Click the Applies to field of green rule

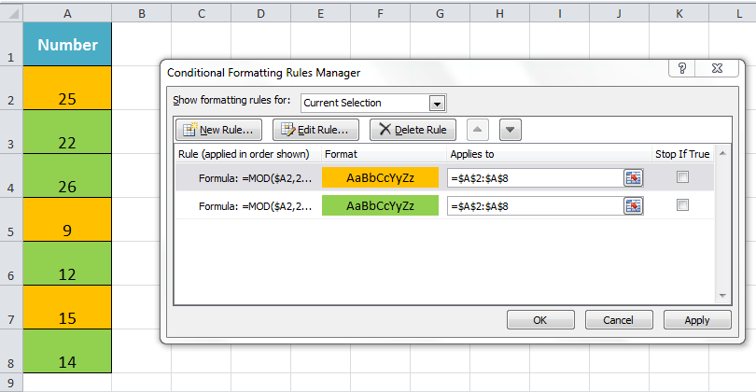535,206
